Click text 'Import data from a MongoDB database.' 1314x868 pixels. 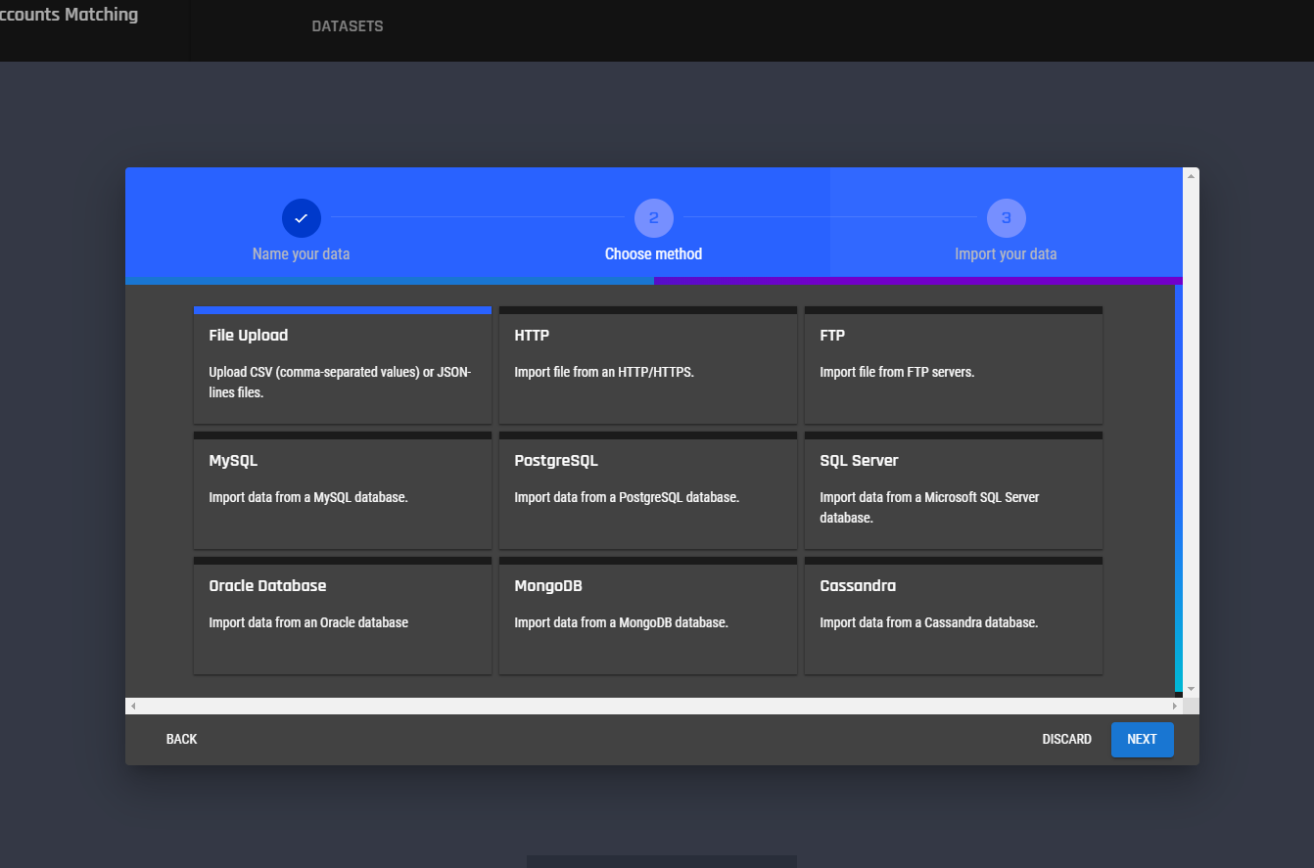tap(621, 622)
